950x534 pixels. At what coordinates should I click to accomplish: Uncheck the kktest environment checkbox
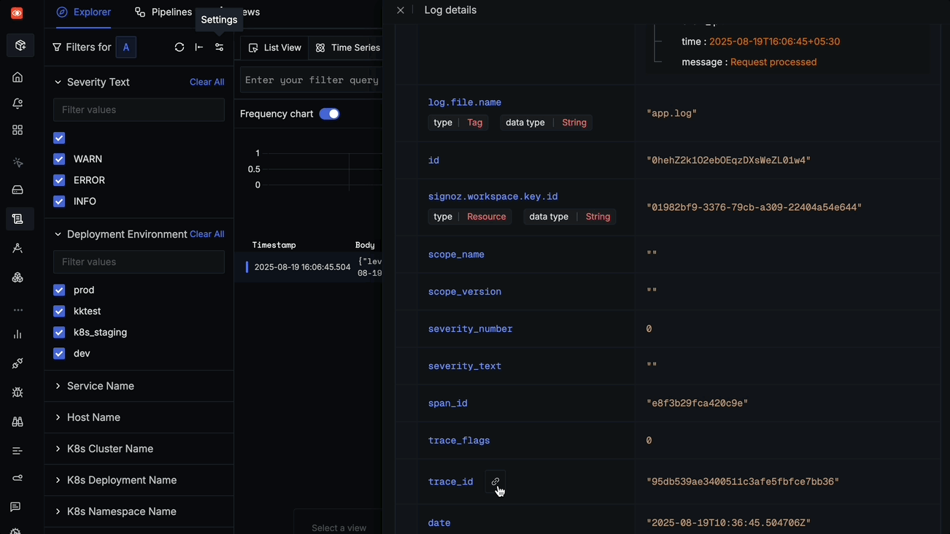tap(59, 311)
